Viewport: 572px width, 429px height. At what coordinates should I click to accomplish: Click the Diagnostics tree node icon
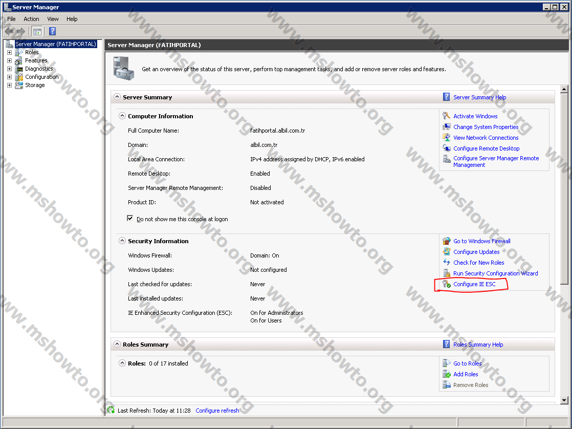coord(19,69)
